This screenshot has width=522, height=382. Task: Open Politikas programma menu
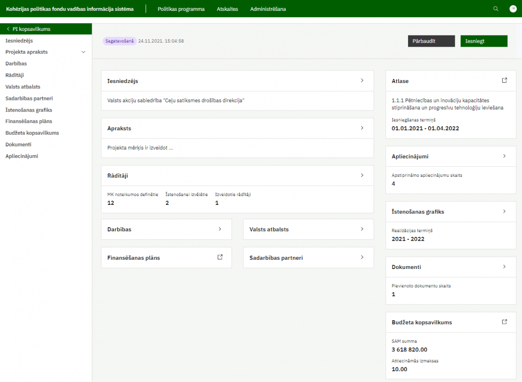[x=181, y=9]
